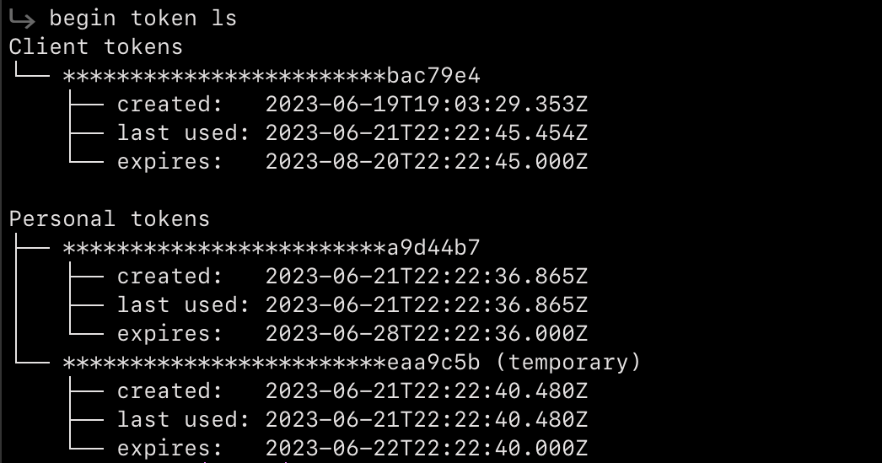Click 'created:' label under the client token

(x=169, y=105)
